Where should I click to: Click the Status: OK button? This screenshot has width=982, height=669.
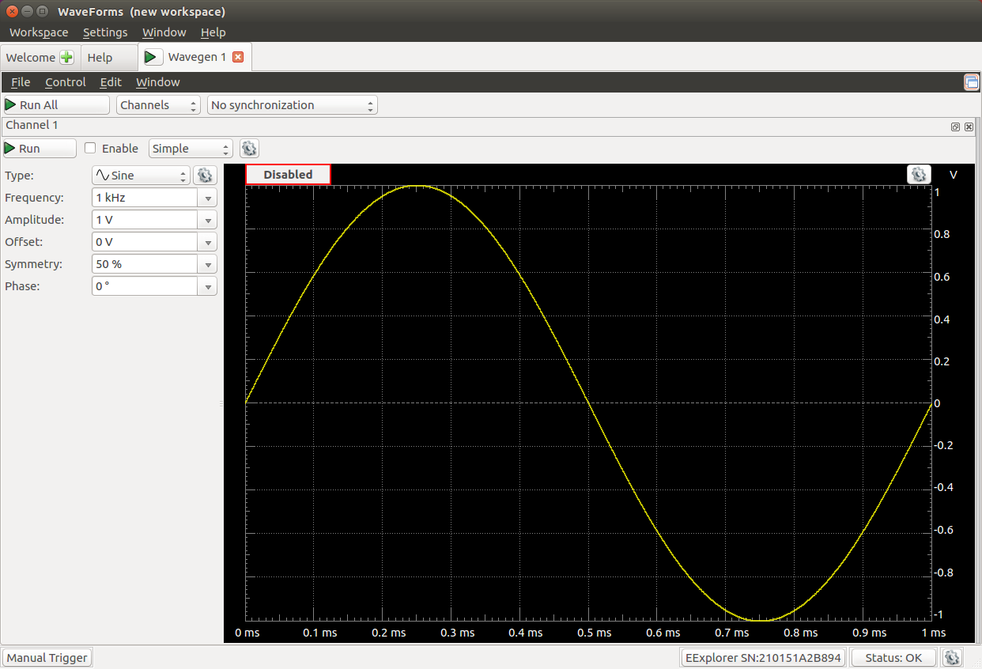[893, 657]
